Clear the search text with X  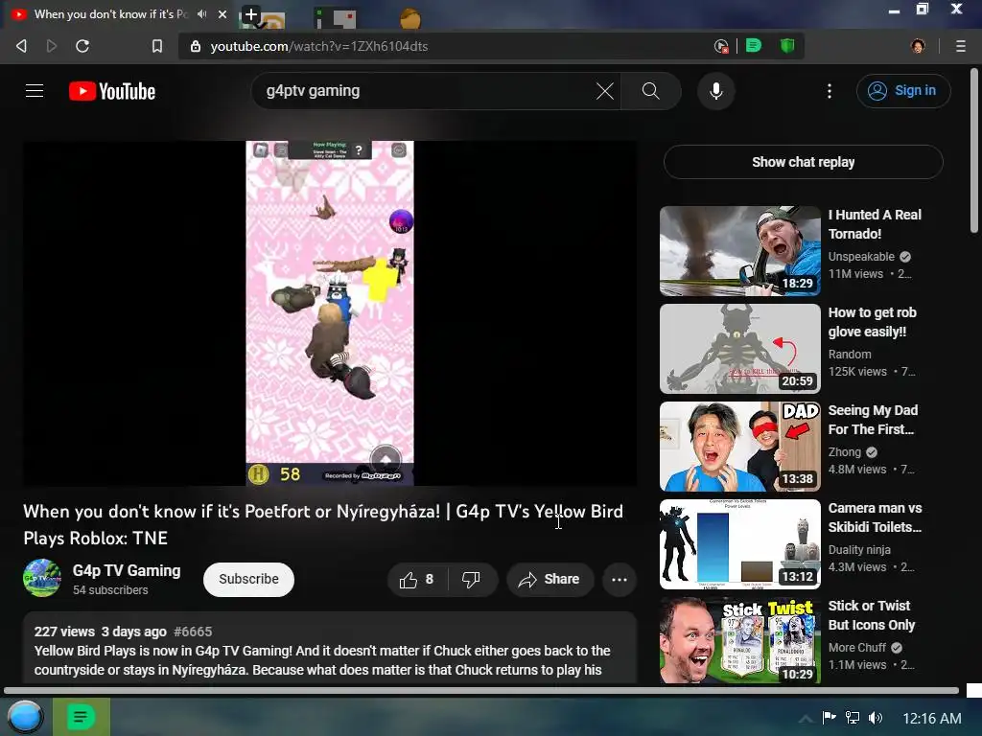click(605, 91)
